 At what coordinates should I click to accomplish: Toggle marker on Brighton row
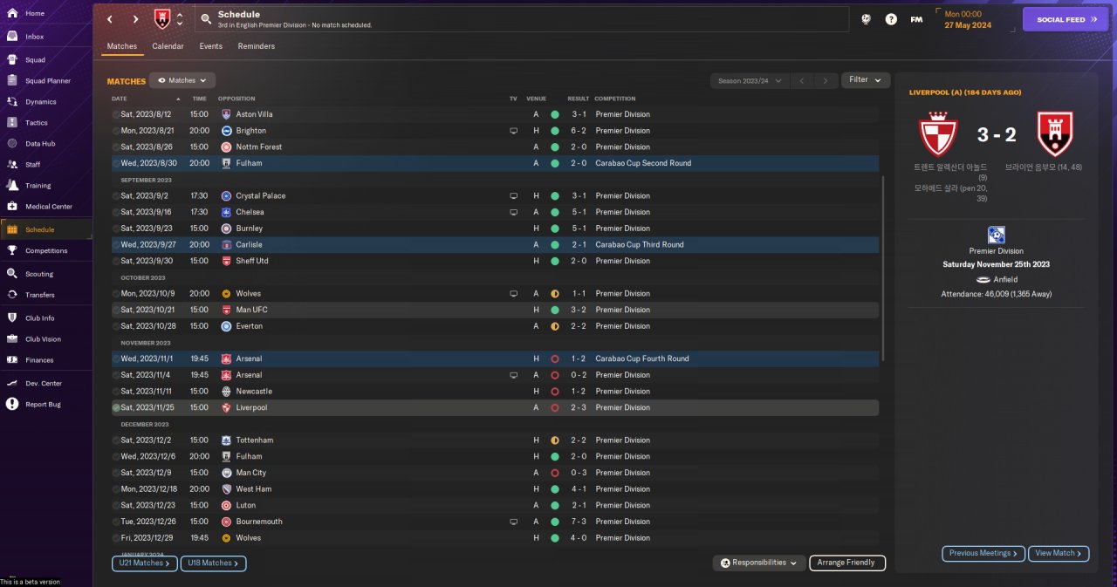(x=116, y=131)
